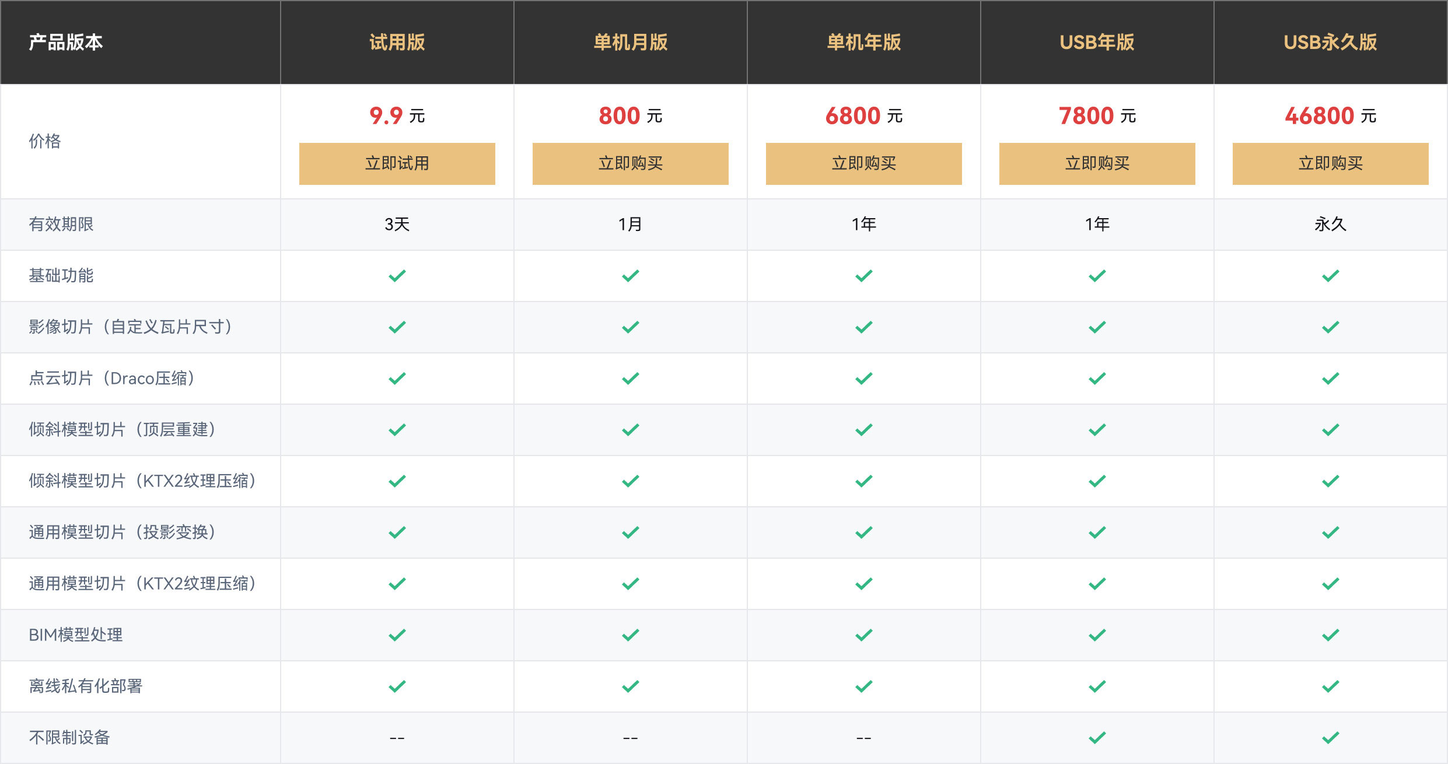Click 立即购买 for USB永久版

(x=1330, y=164)
